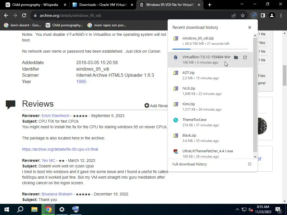Bookmark this tab with the star icon
Viewport: 287px width, 215px height.
tap(243, 16)
